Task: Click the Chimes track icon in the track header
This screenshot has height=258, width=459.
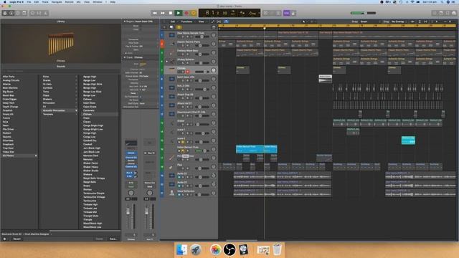Action: point(171,70)
